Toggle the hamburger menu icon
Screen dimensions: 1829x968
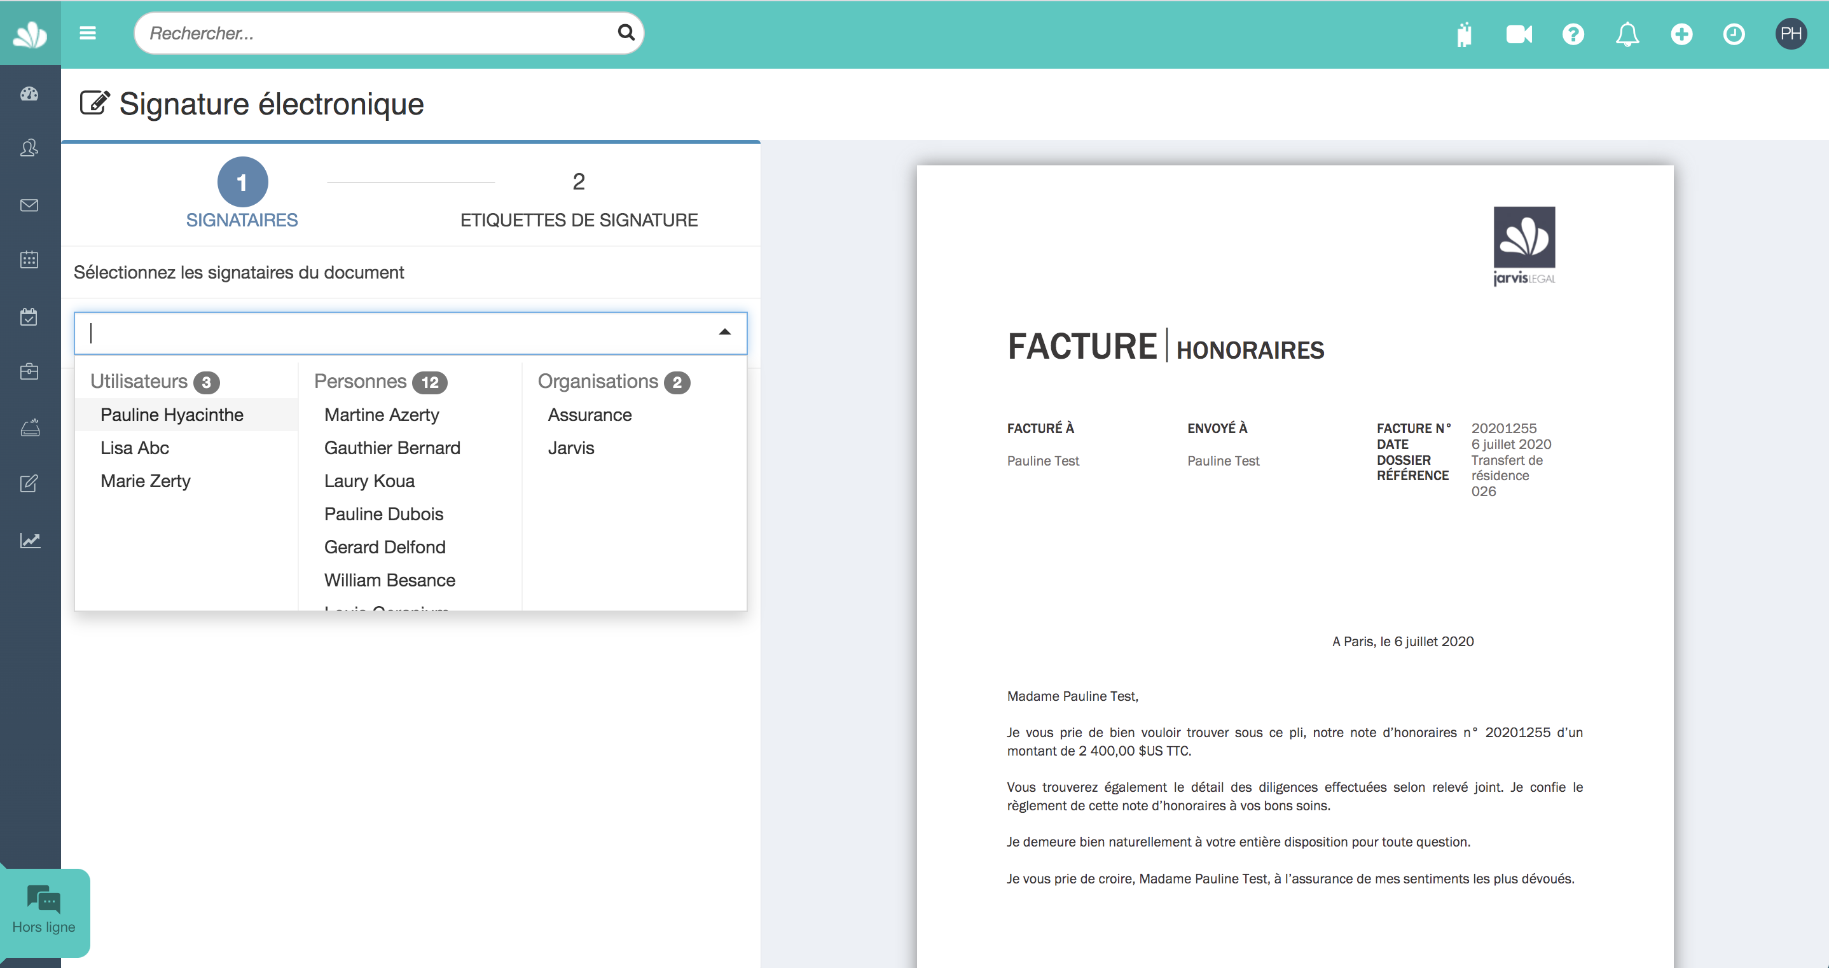tap(87, 33)
